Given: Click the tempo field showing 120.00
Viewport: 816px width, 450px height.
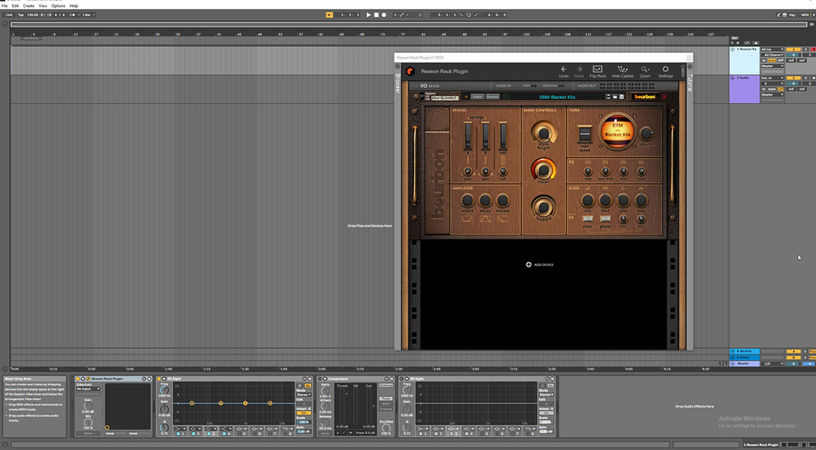Looking at the screenshot, I should 32,15.
